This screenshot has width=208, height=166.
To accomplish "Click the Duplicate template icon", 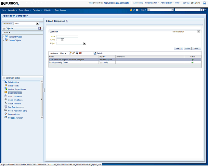I will coord(77,53).
